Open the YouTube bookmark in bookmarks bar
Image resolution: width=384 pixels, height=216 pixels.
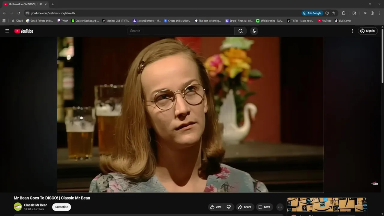click(325, 21)
